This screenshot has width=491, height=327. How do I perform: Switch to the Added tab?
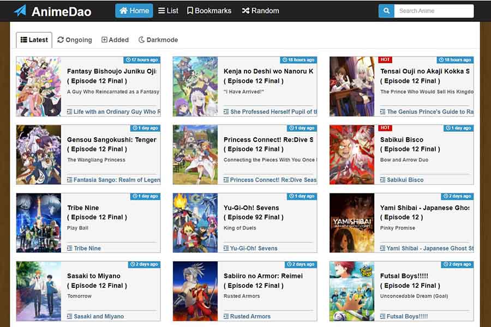[115, 40]
